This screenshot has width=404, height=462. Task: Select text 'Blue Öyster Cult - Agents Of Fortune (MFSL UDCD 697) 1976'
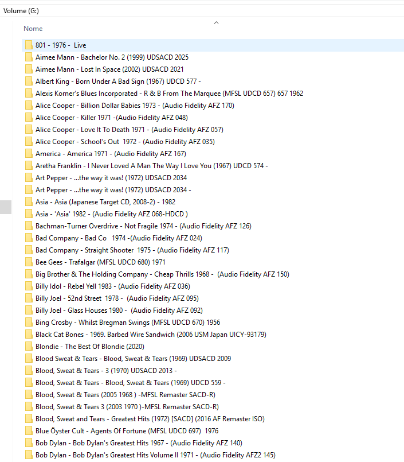click(x=127, y=431)
